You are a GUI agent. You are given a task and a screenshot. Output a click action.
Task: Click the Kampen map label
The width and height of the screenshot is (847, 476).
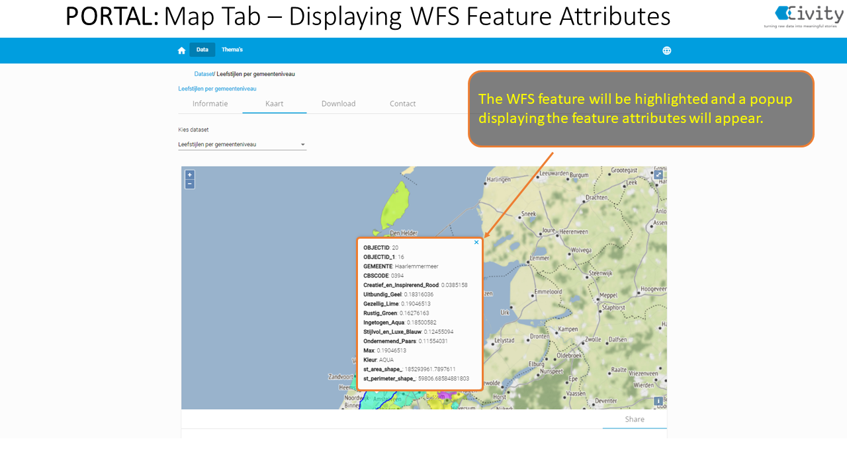click(568, 329)
